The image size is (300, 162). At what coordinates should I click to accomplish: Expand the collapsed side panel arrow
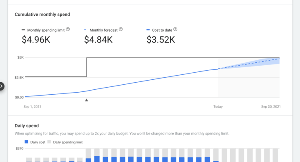[2, 86]
